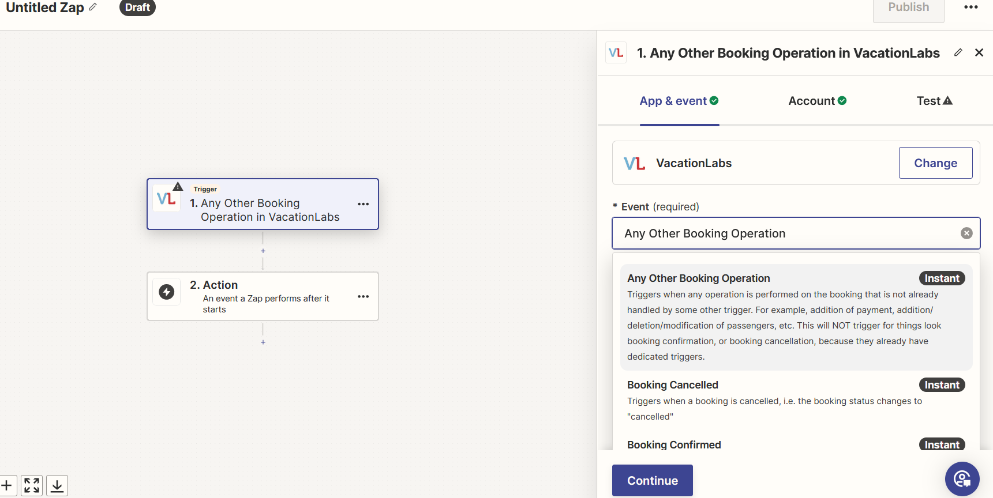Click Instant badge on Any Other Booking Operation
993x498 pixels.
pos(942,278)
